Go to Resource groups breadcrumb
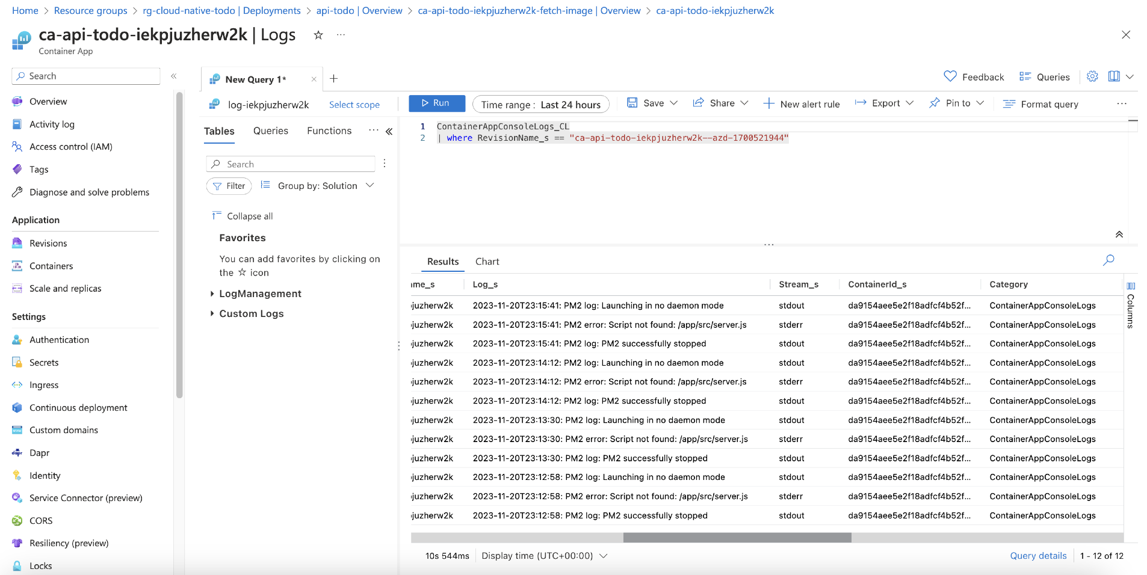The height and width of the screenshot is (575, 1147). (x=90, y=11)
